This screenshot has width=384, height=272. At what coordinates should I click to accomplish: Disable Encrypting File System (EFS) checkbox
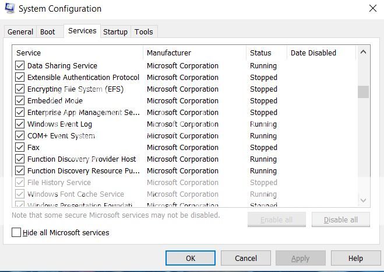[x=20, y=89]
